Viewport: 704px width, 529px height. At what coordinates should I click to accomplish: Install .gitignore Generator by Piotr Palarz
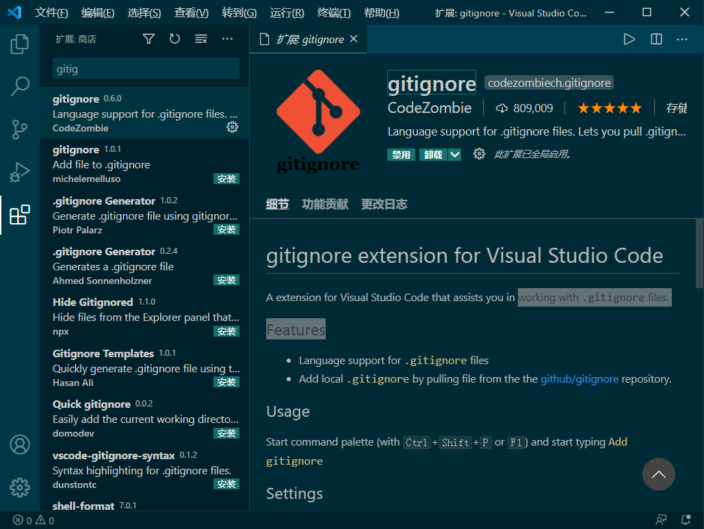point(226,229)
